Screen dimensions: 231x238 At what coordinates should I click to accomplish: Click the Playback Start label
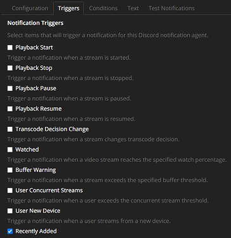(x=34, y=48)
